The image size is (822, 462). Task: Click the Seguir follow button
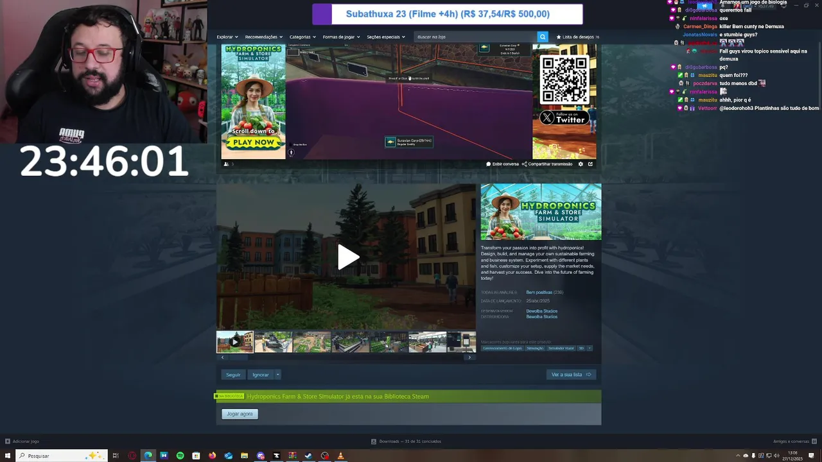[x=233, y=375]
